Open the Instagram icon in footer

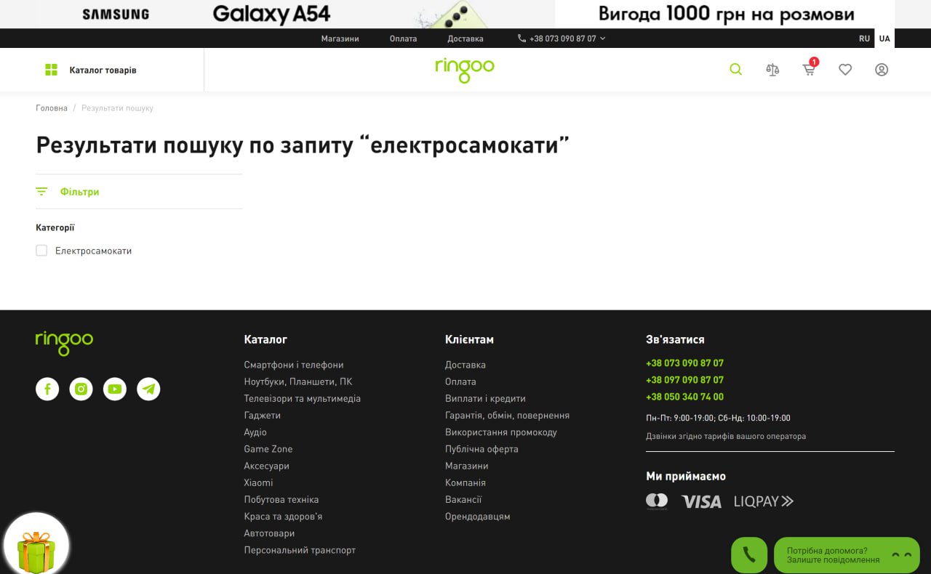tap(81, 389)
